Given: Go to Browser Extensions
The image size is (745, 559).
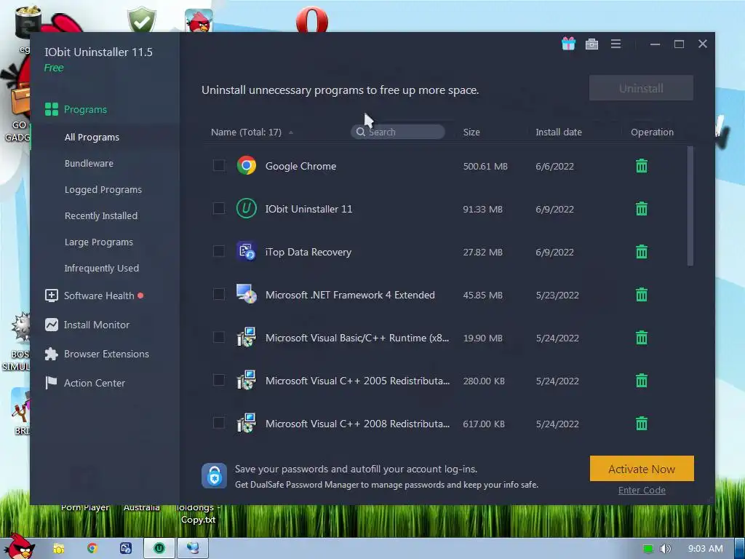Looking at the screenshot, I should 97,354.
